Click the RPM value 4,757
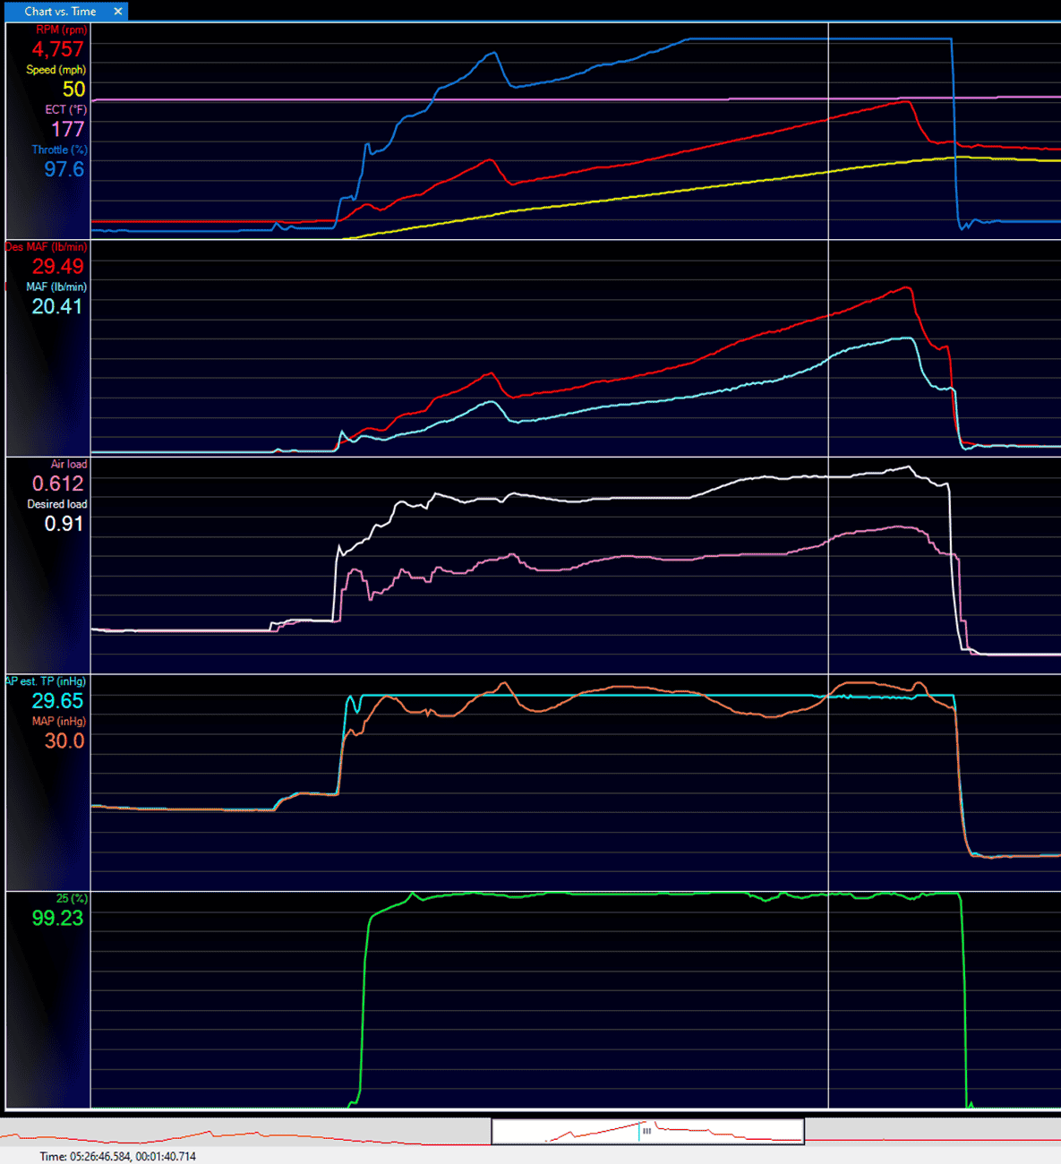 tap(57, 49)
